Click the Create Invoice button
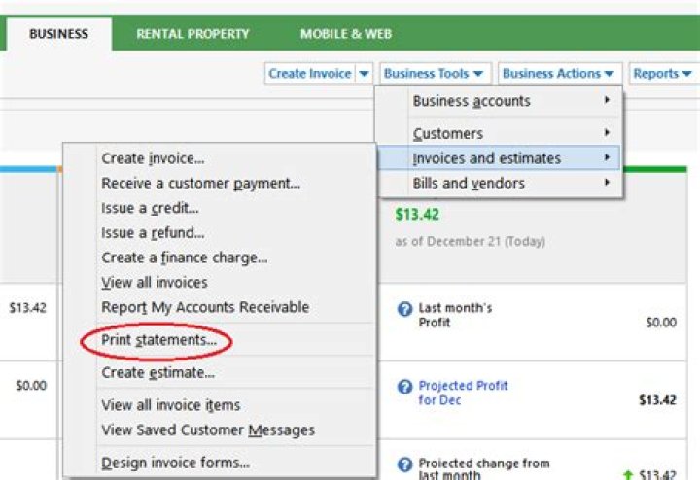700x480 pixels. 310,74
